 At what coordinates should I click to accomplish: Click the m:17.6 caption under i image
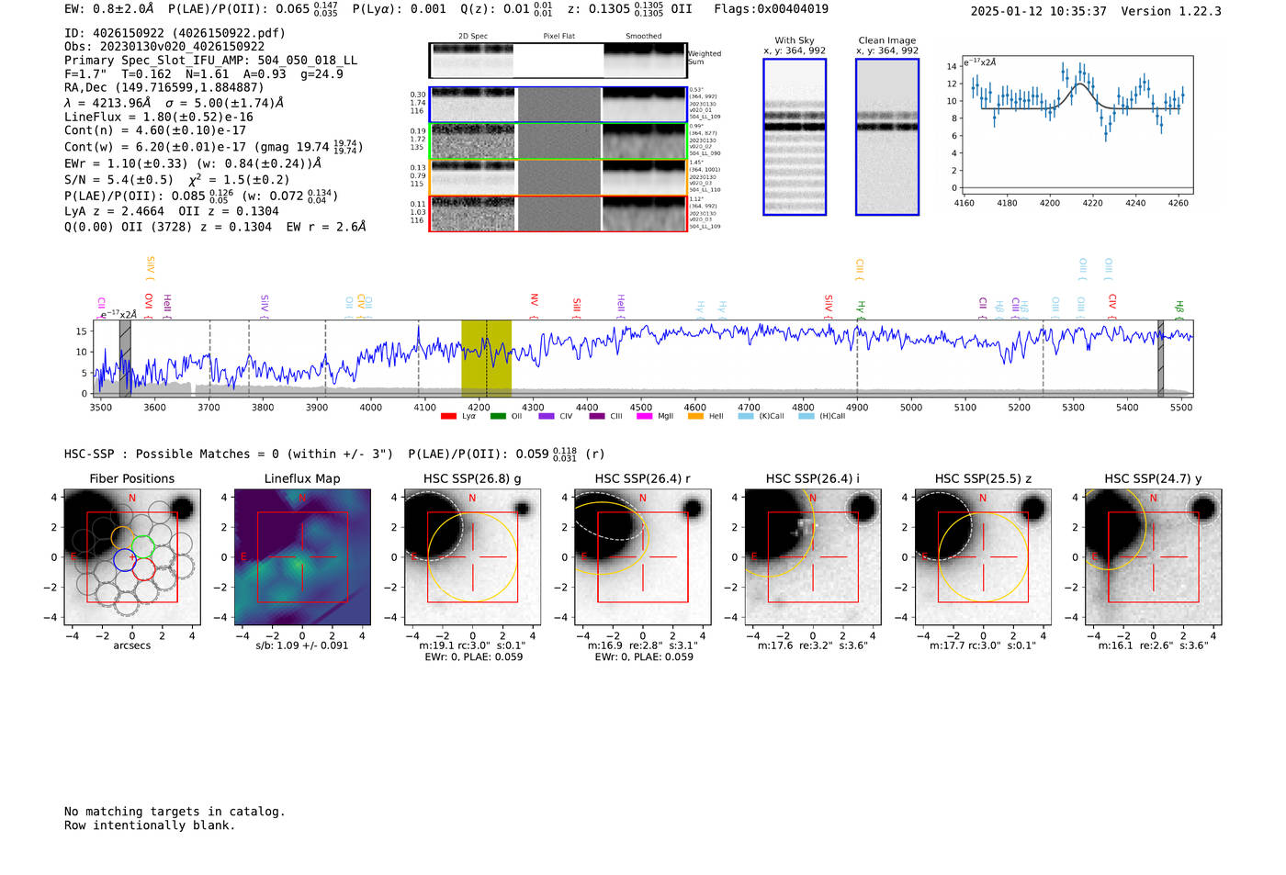pyautogui.click(x=812, y=645)
